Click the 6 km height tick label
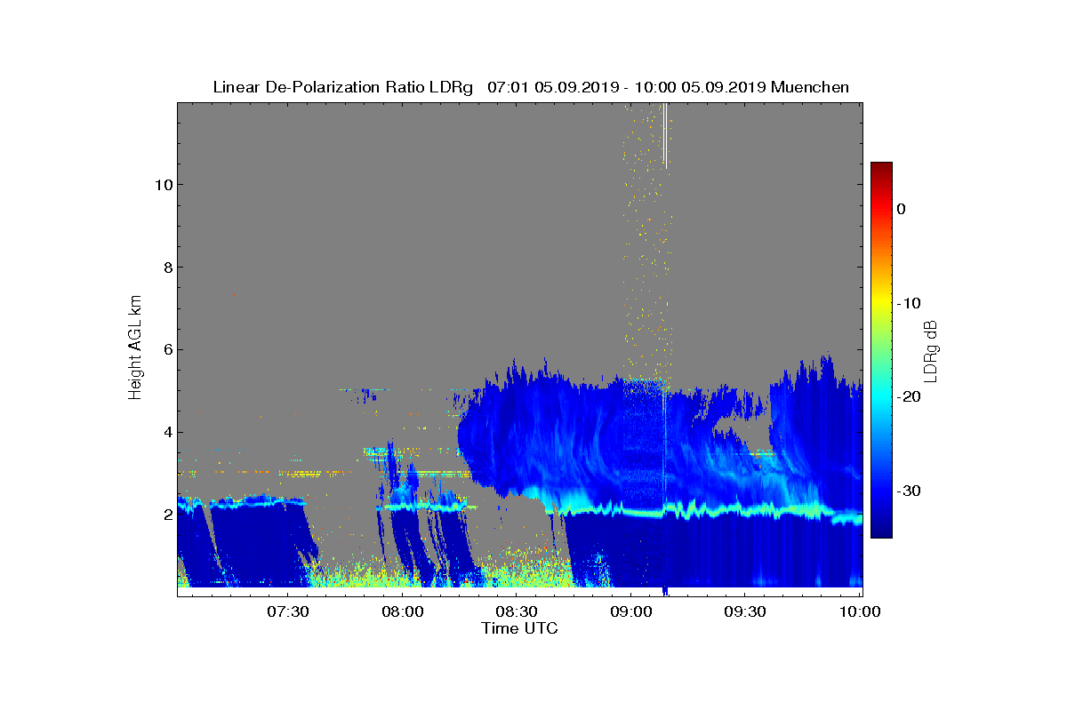Screen dimensions: 1067x711 click(167, 350)
